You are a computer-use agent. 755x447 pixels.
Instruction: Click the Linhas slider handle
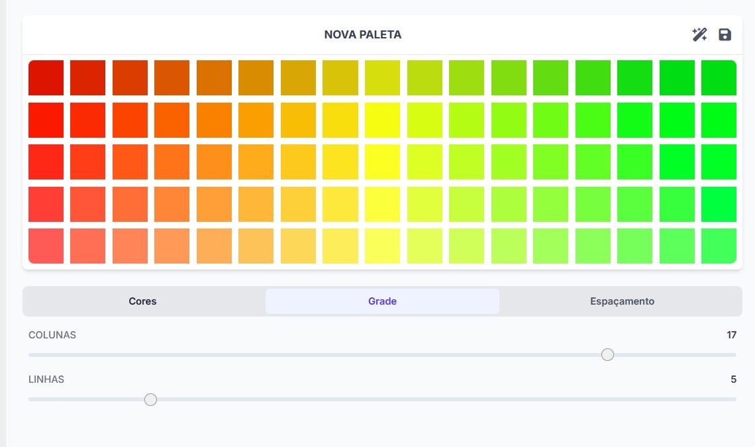151,399
